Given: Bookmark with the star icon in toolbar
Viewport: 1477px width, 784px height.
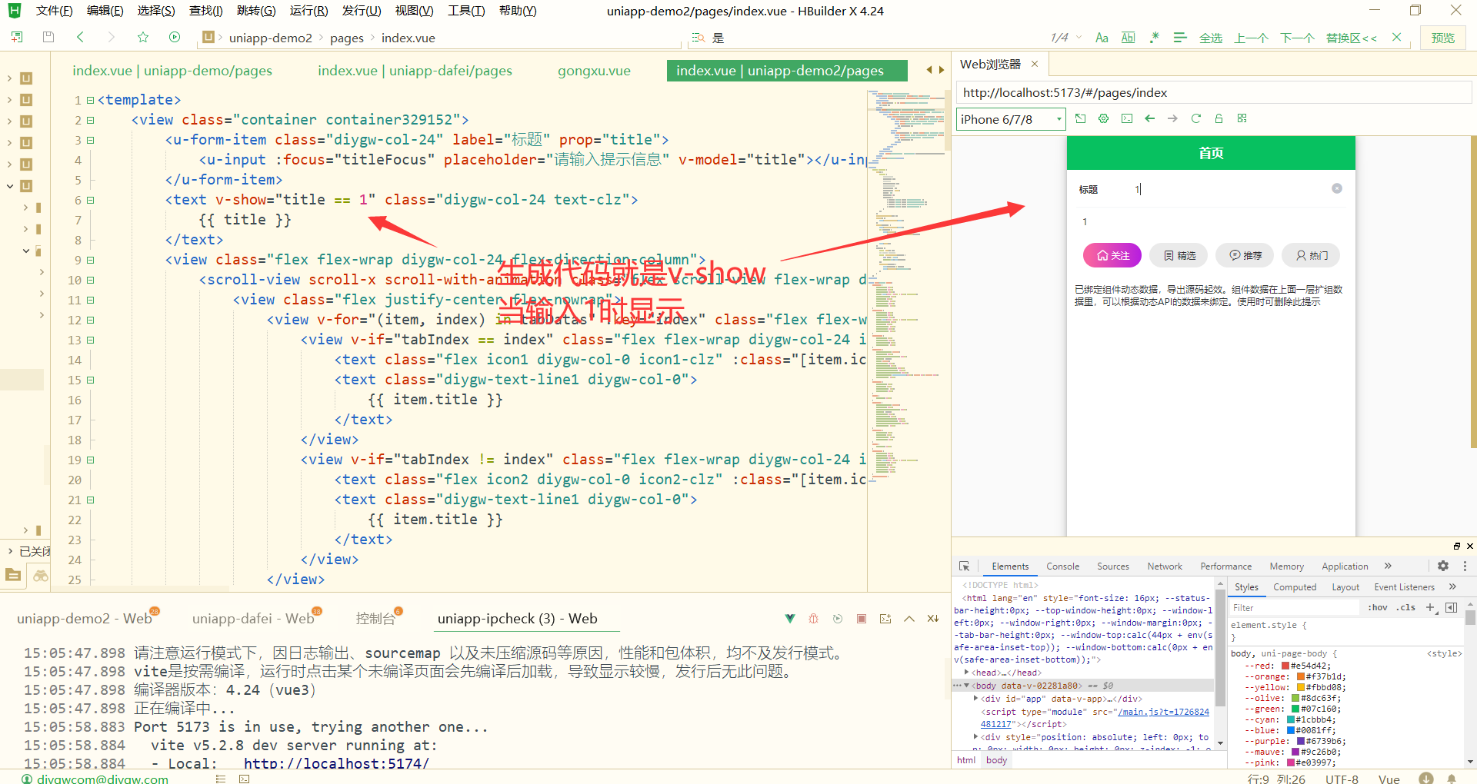Looking at the screenshot, I should 142,37.
